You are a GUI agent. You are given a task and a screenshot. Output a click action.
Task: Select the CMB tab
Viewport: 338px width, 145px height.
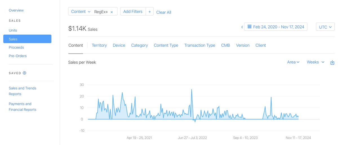tap(226, 45)
